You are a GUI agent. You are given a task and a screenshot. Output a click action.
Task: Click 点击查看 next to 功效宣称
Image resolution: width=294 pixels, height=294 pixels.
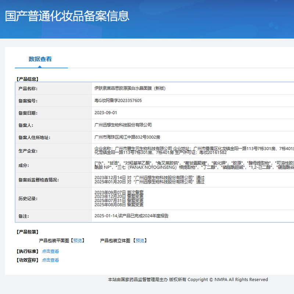pyautogui.click(x=50, y=260)
